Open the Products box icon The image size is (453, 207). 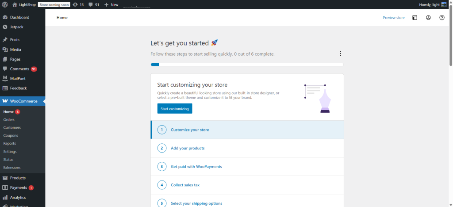[5, 178]
